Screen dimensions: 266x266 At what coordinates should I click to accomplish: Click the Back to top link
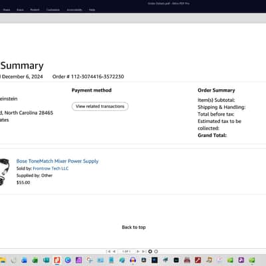coord(134,227)
